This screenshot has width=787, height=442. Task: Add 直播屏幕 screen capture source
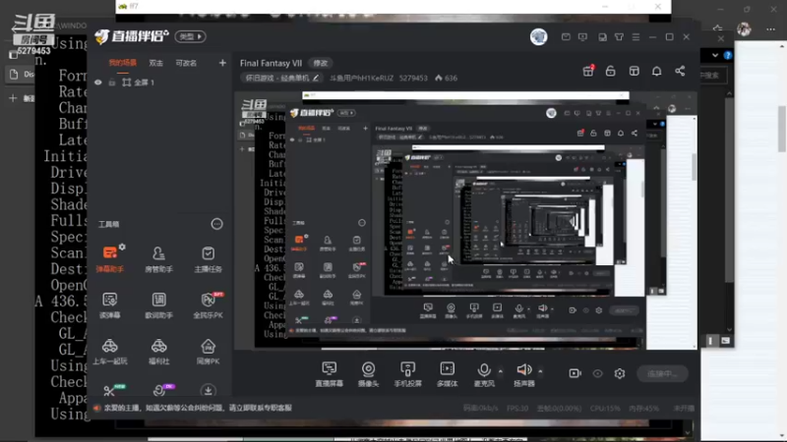(330, 374)
